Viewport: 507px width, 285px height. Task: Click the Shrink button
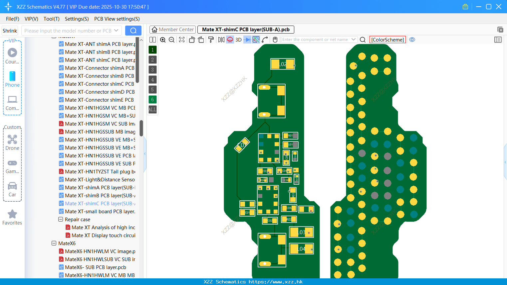(x=10, y=31)
